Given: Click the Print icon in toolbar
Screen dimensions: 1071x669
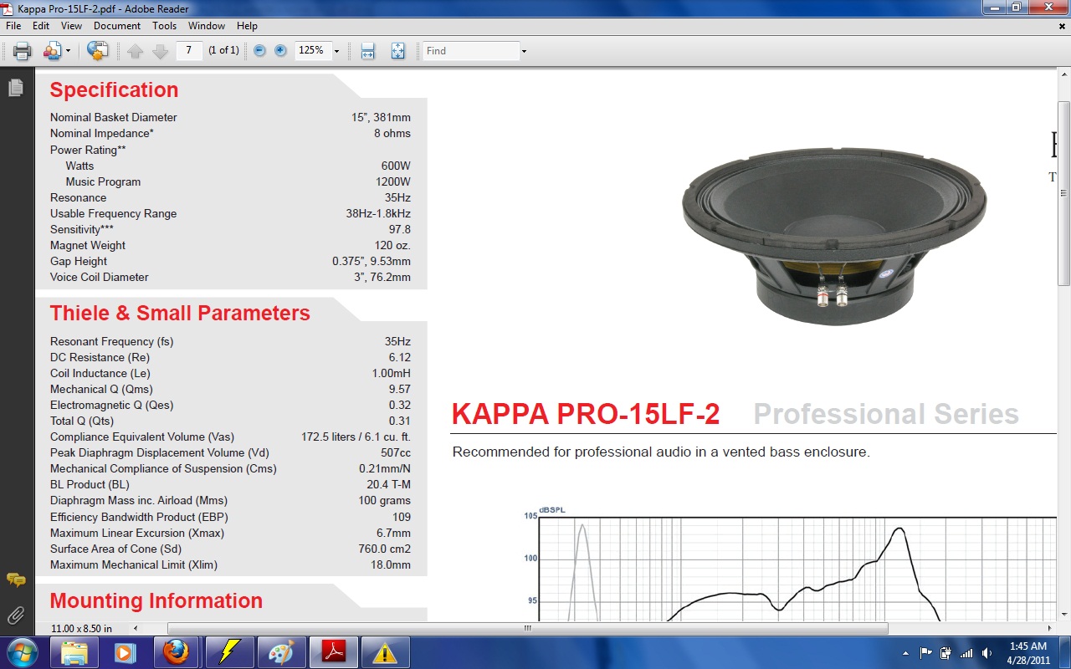Looking at the screenshot, I should 23,51.
